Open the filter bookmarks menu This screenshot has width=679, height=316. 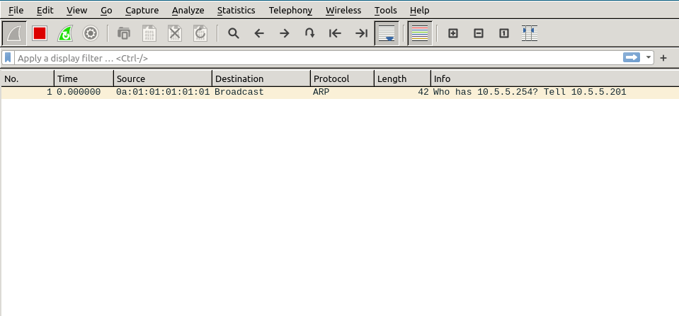(x=8, y=57)
